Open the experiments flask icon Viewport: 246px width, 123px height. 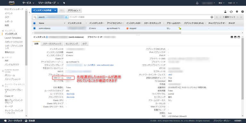click(225, 12)
